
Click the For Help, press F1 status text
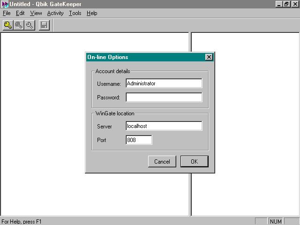(x=22, y=222)
